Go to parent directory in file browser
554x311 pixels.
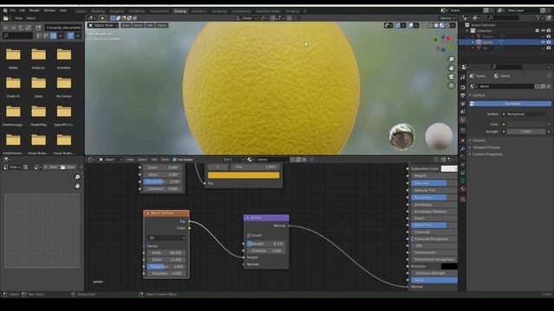pos(21,28)
